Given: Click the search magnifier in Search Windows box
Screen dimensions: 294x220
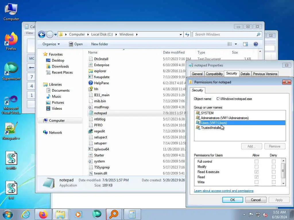Looking at the screenshot, I should point(258,34).
